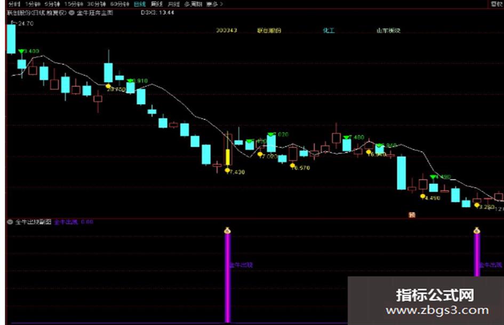Click stock code 300343 label
This screenshot has height=325, width=504.
point(227,30)
